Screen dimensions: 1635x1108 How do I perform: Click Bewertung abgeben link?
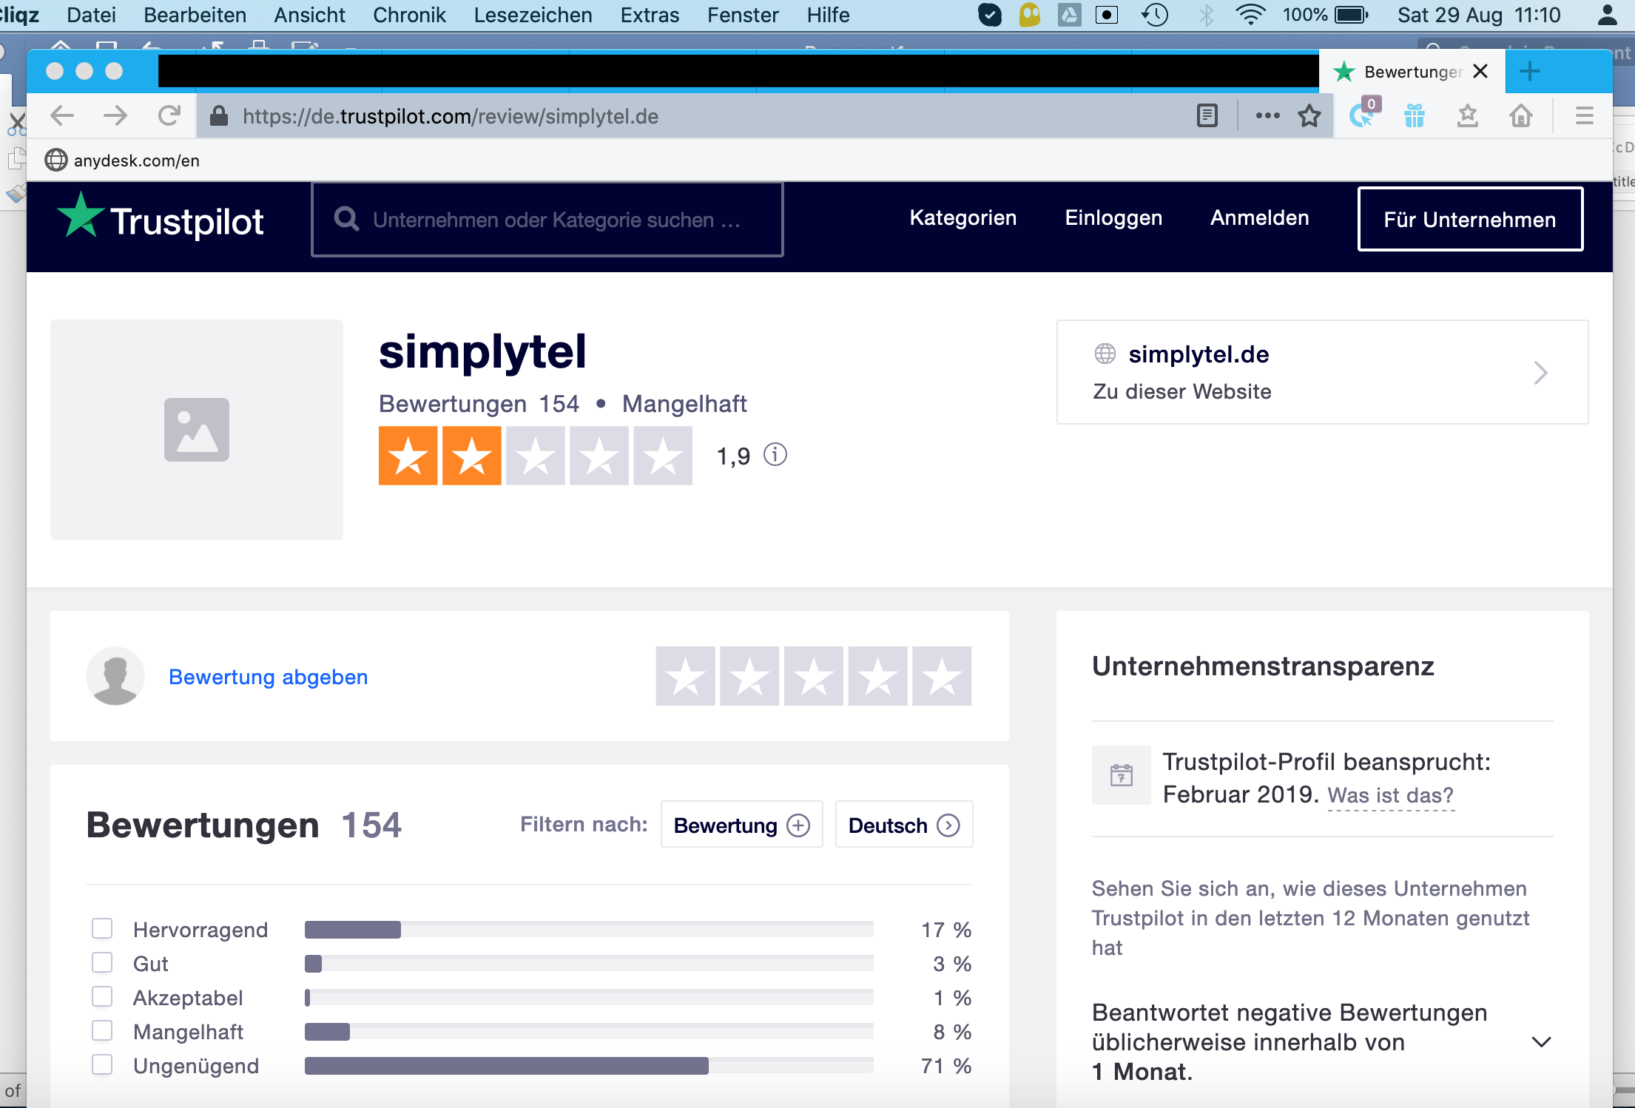(x=268, y=677)
